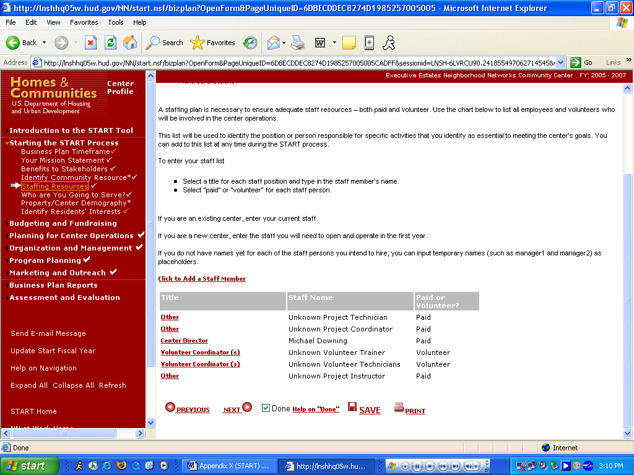Expand the Links toolbar chevron
This screenshot has width=634, height=475.
[629, 60]
